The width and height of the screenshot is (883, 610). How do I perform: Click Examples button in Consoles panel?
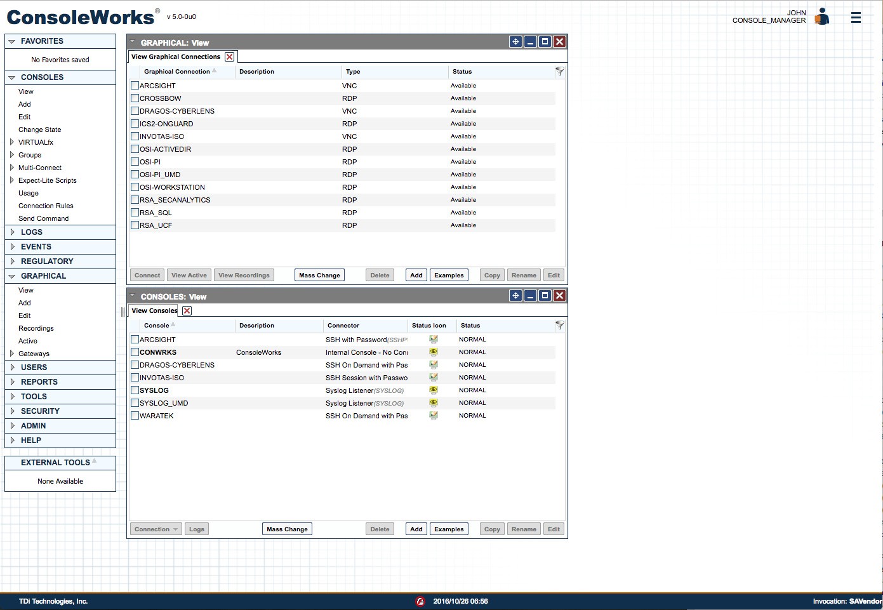point(449,529)
